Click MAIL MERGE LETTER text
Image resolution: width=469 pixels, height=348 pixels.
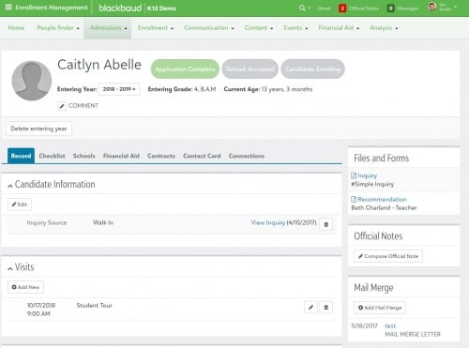413,335
